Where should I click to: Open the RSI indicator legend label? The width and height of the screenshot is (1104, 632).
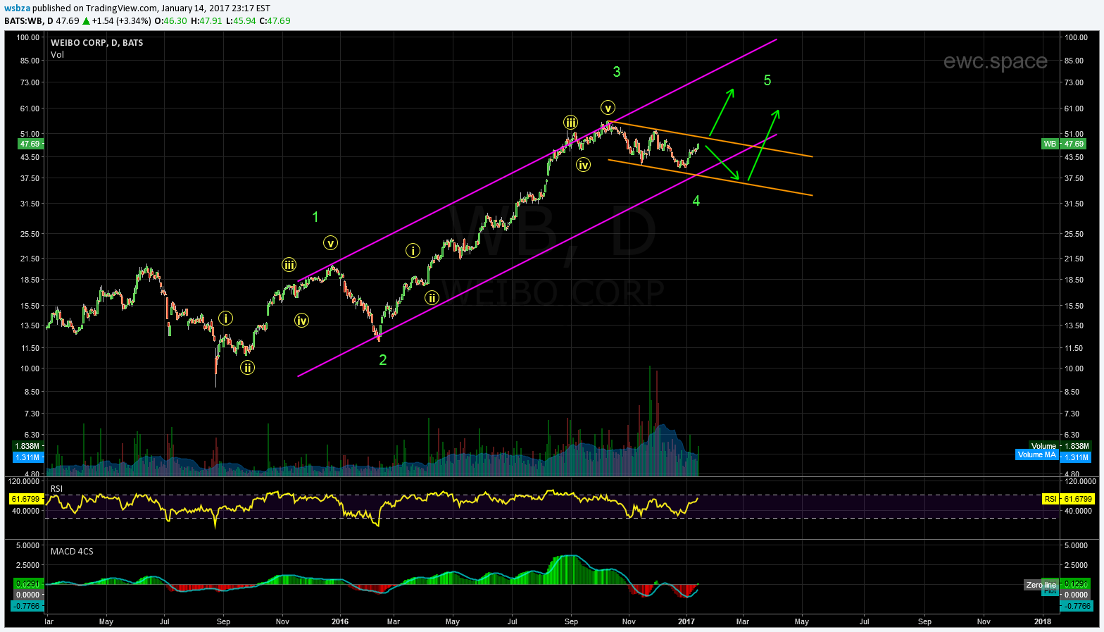(x=56, y=488)
